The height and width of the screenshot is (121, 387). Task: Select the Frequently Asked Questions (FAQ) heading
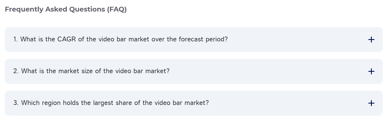66,9
